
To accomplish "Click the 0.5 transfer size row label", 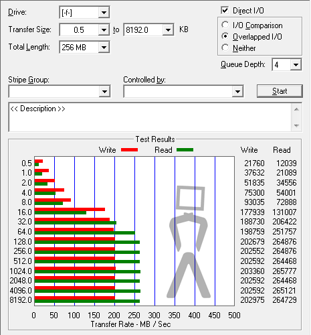I will point(27,163).
